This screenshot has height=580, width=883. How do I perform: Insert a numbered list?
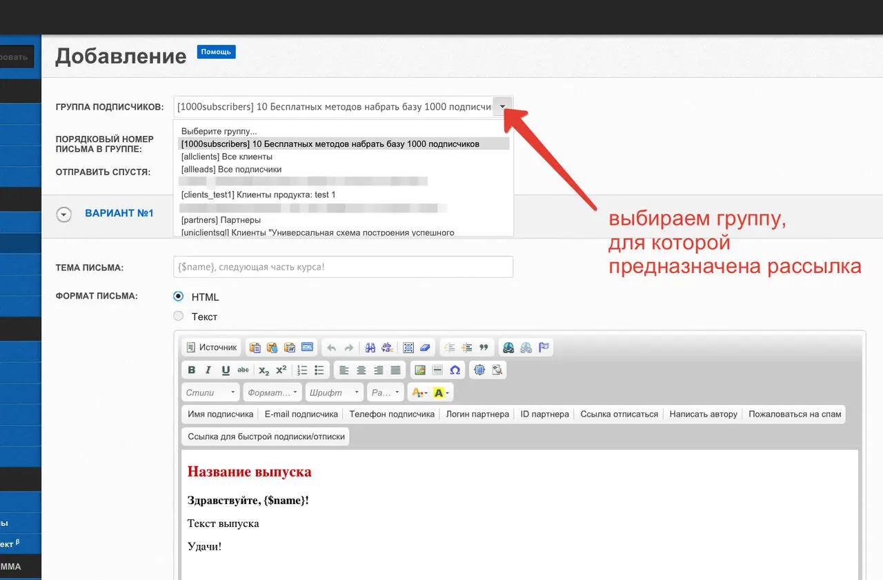click(302, 370)
